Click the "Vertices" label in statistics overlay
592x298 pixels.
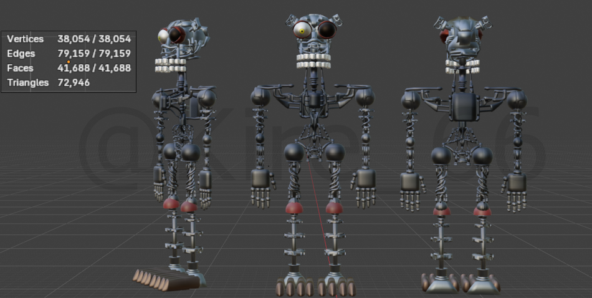(x=26, y=39)
